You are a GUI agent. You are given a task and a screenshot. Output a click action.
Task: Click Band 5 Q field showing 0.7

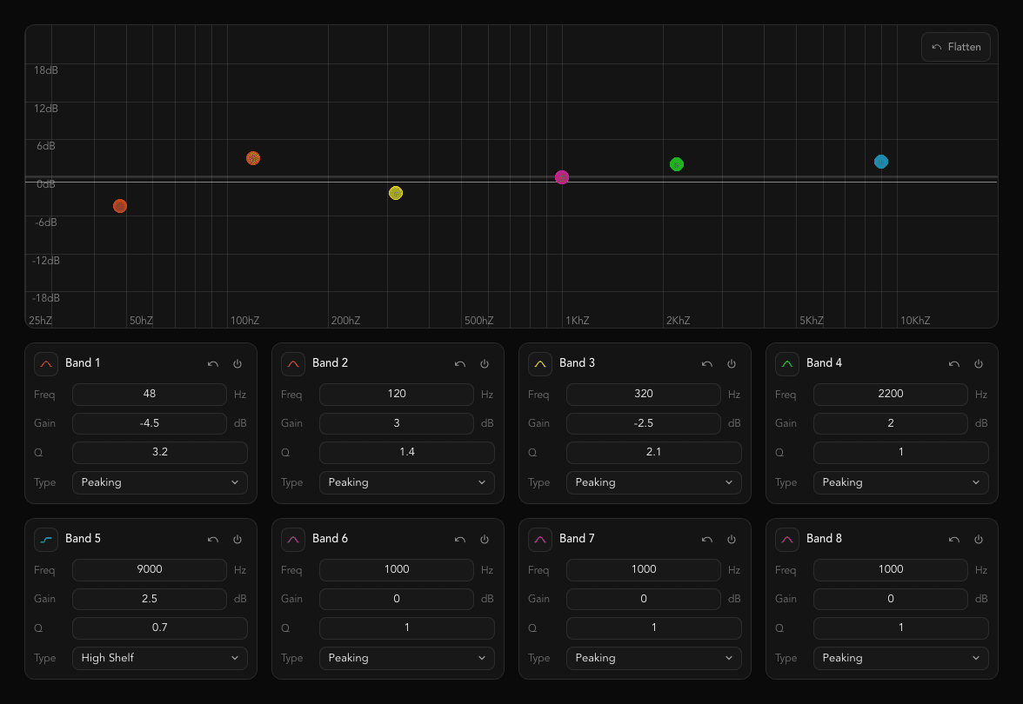coord(160,628)
